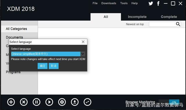The height and width of the screenshot is (110, 186).
Task: Minimize the XDM window
Action: 166,3
